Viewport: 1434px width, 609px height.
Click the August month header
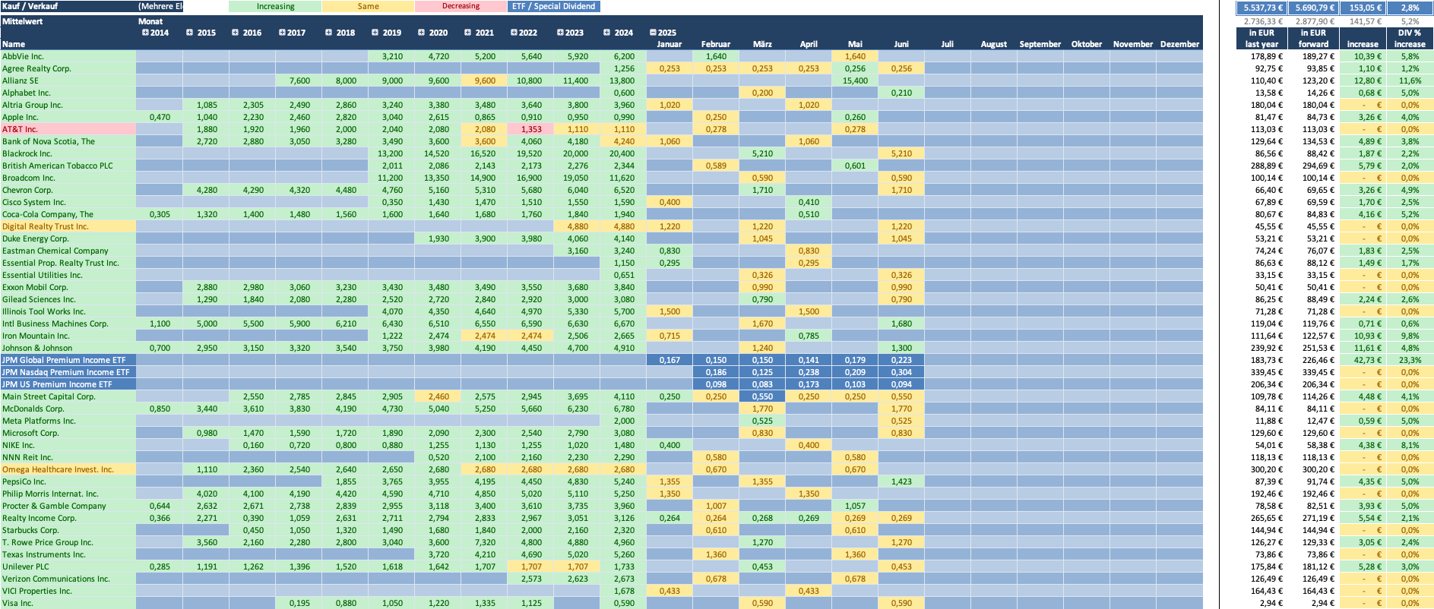[x=994, y=44]
